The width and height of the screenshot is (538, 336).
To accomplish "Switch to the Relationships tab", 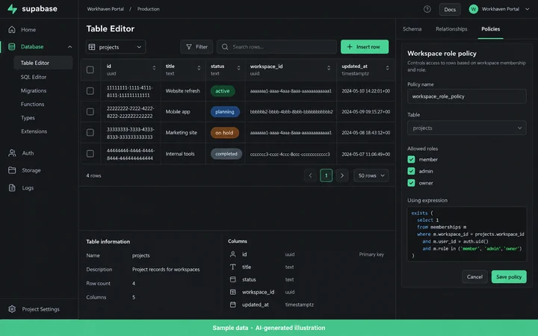I will point(451,29).
